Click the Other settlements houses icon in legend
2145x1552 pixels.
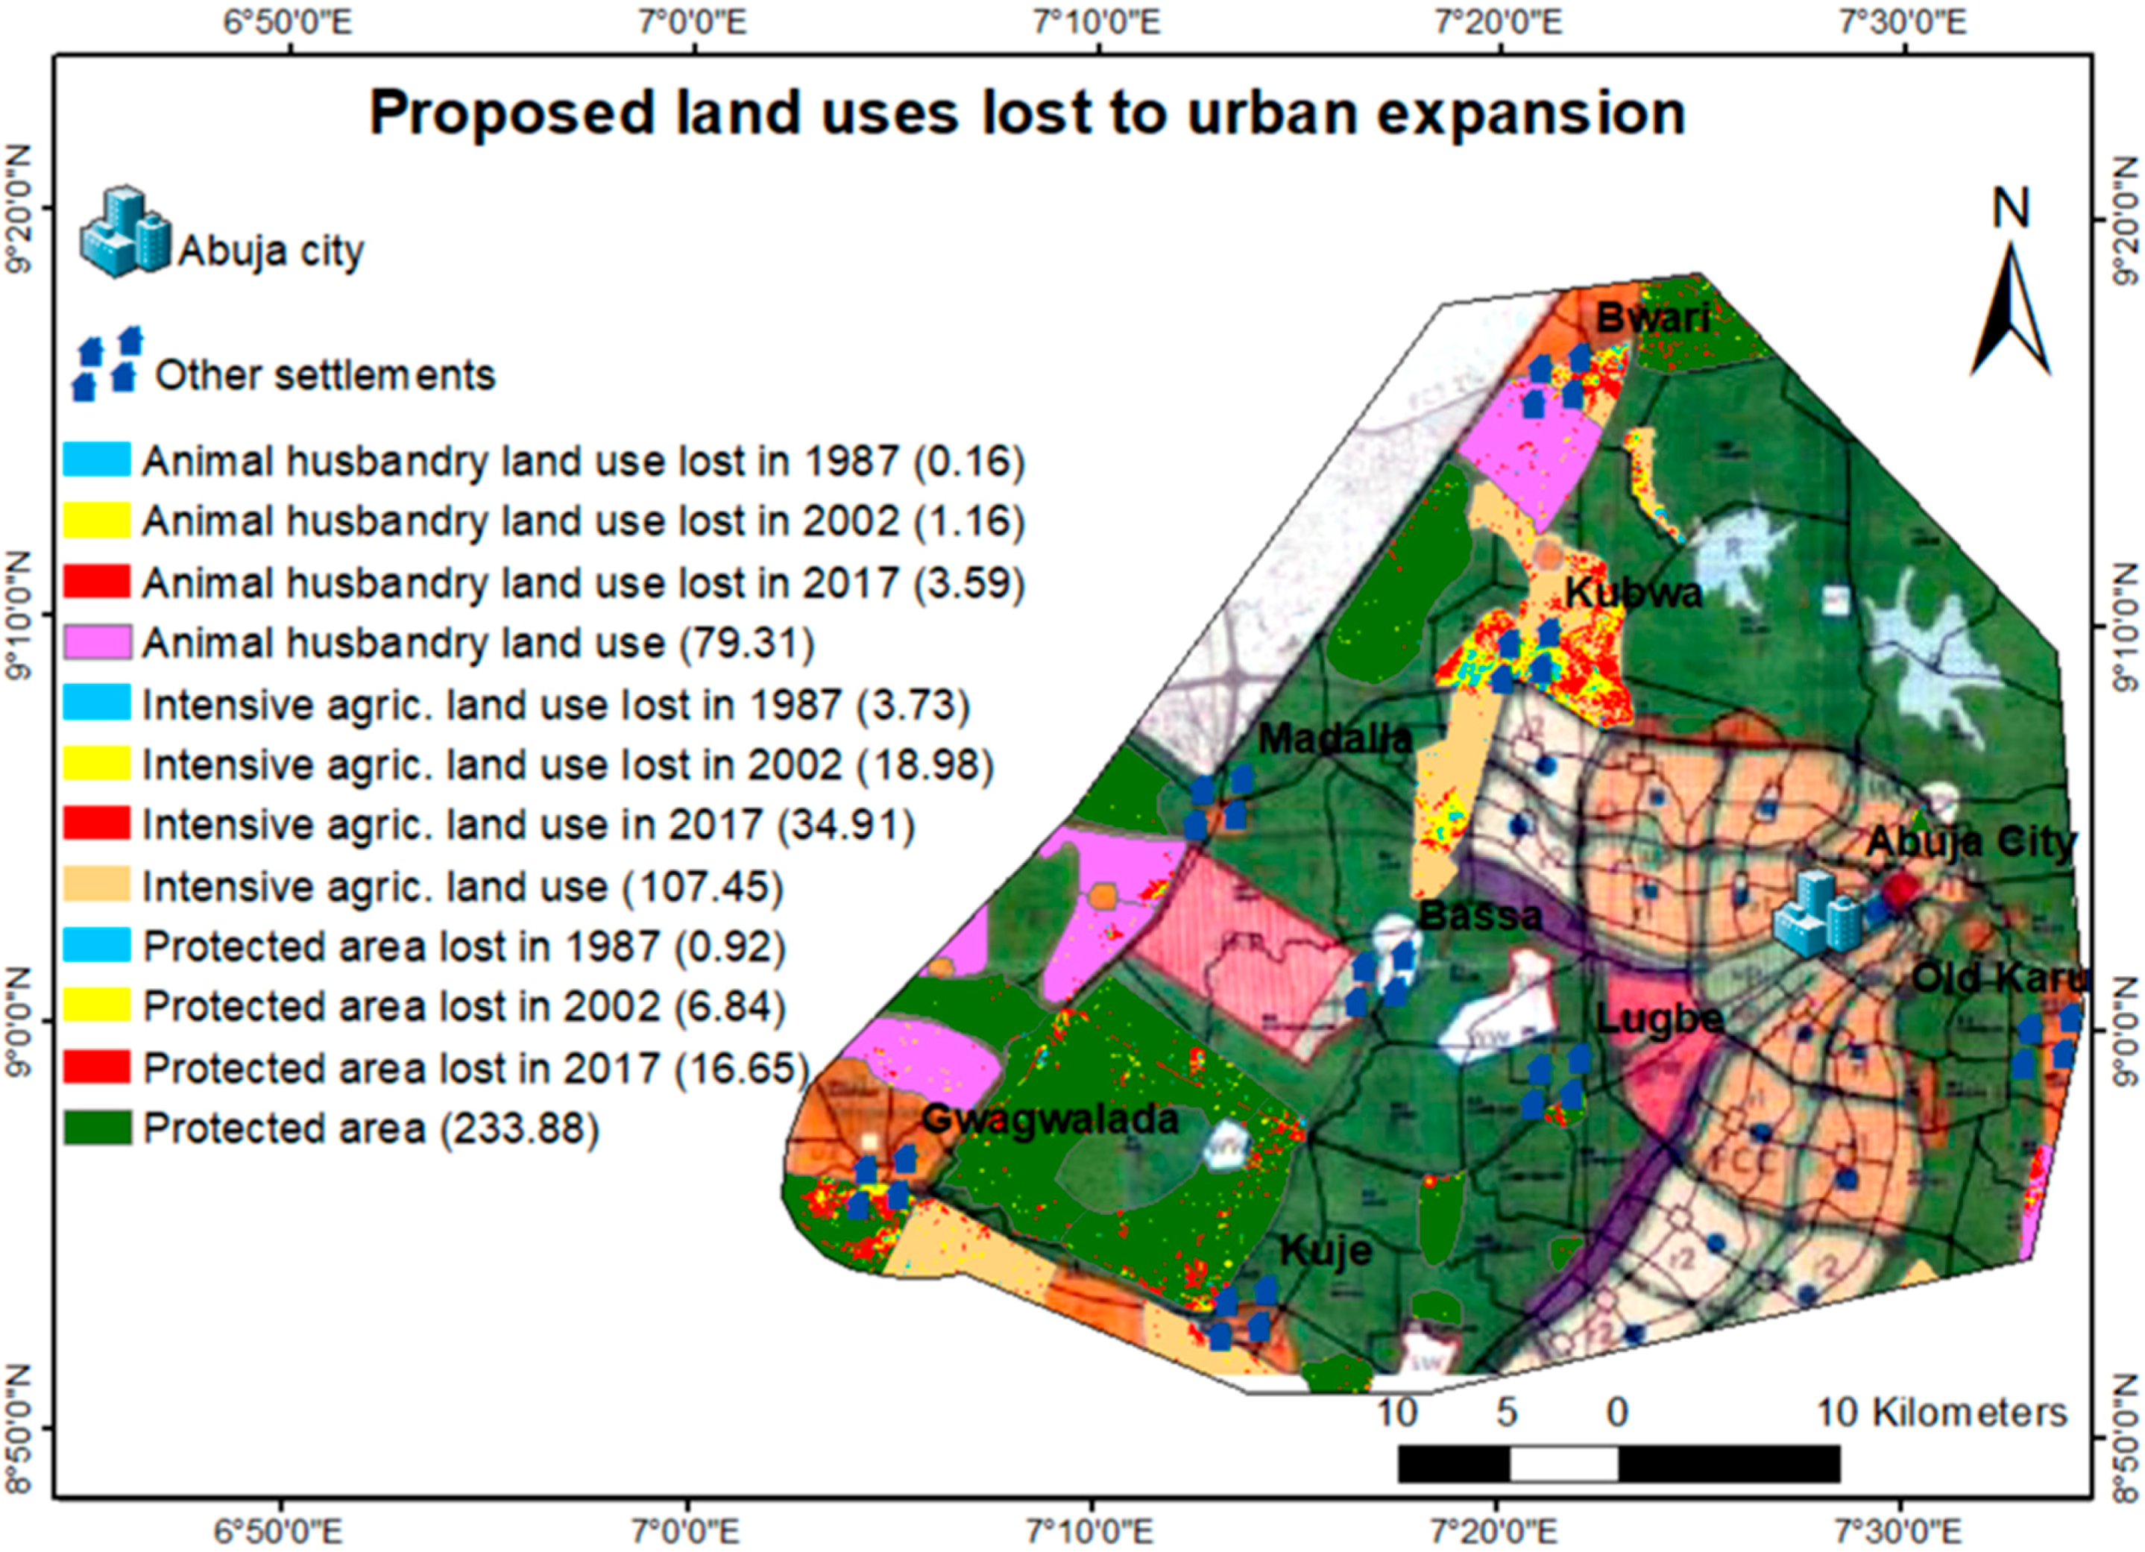[x=107, y=362]
